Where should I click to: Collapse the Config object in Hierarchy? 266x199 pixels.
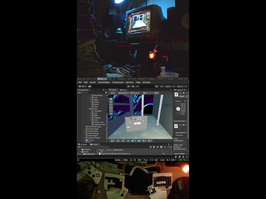pos(89,109)
